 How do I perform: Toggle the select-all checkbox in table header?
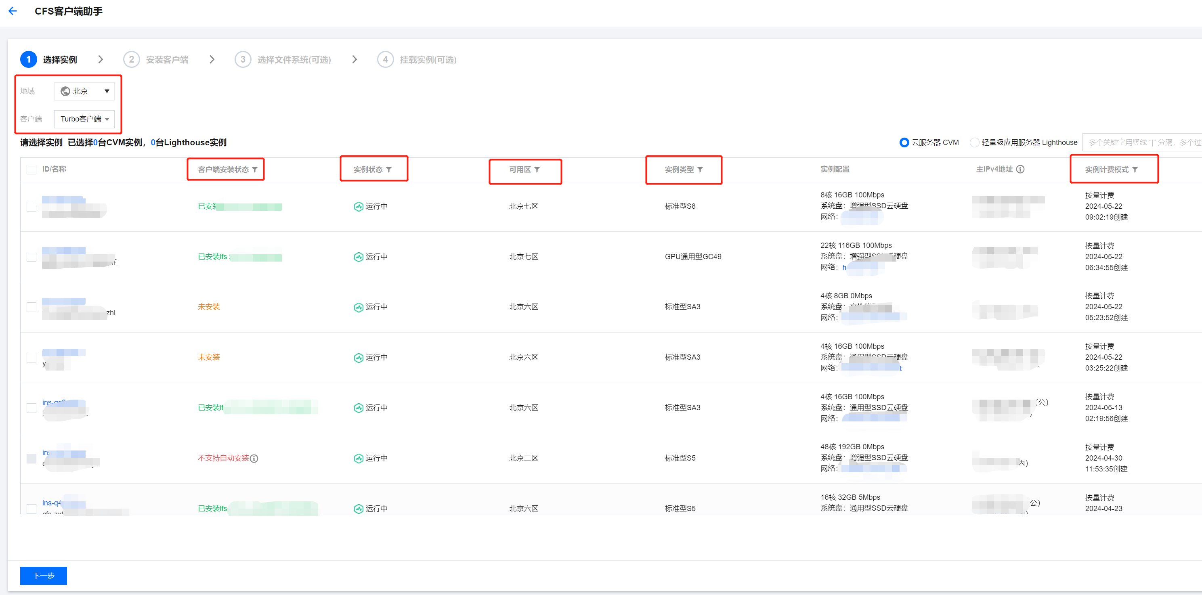click(31, 170)
